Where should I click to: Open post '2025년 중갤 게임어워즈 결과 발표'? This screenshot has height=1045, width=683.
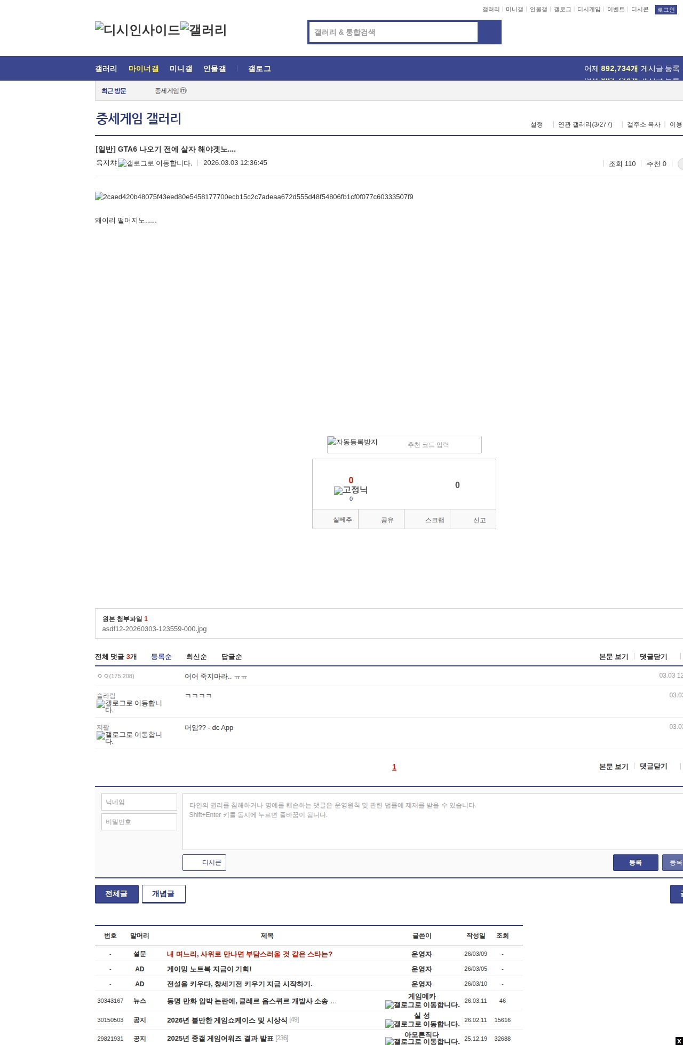(x=220, y=1039)
